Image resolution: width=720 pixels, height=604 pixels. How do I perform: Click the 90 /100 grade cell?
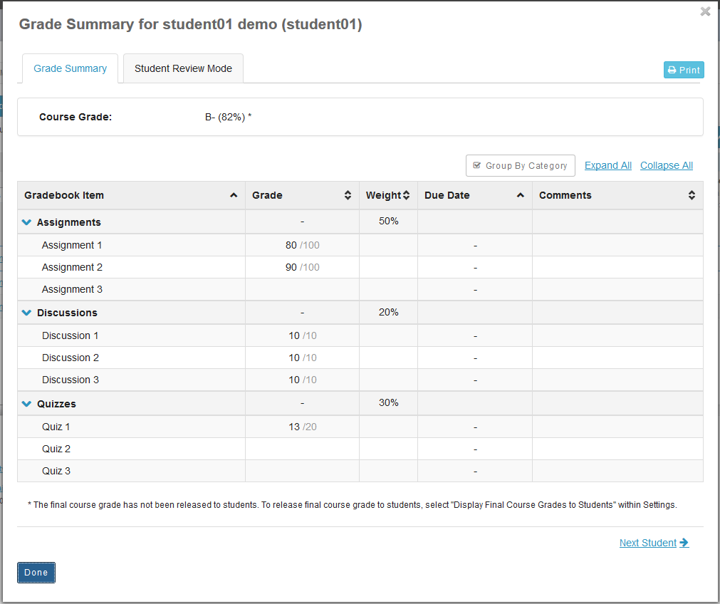pos(302,267)
